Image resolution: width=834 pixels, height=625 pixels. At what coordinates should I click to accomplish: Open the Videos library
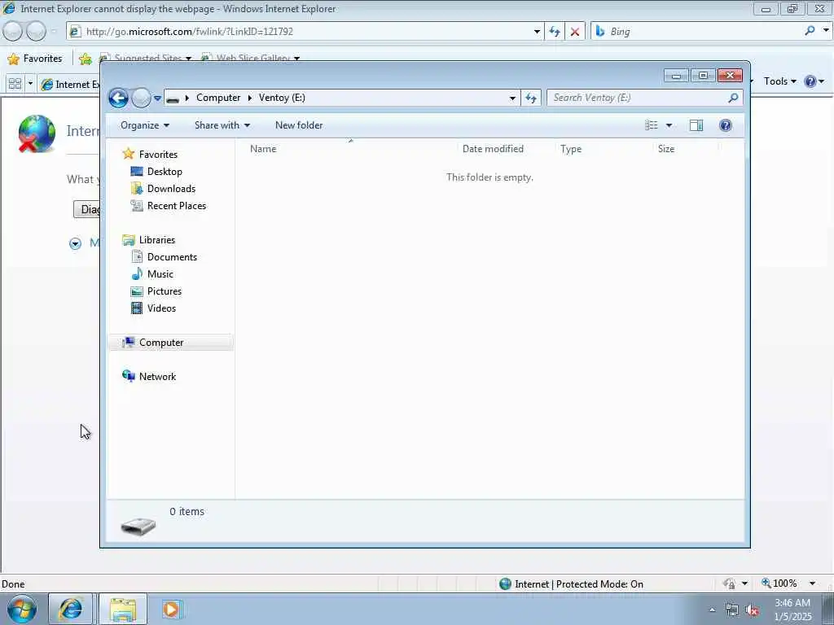[x=161, y=308]
